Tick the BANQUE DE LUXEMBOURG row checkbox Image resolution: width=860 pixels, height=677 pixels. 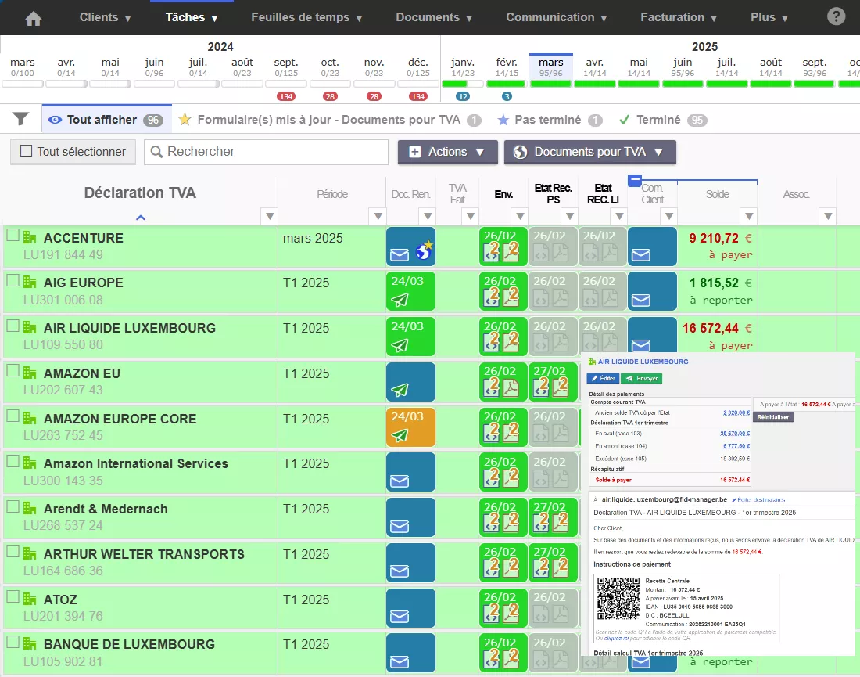coord(13,642)
